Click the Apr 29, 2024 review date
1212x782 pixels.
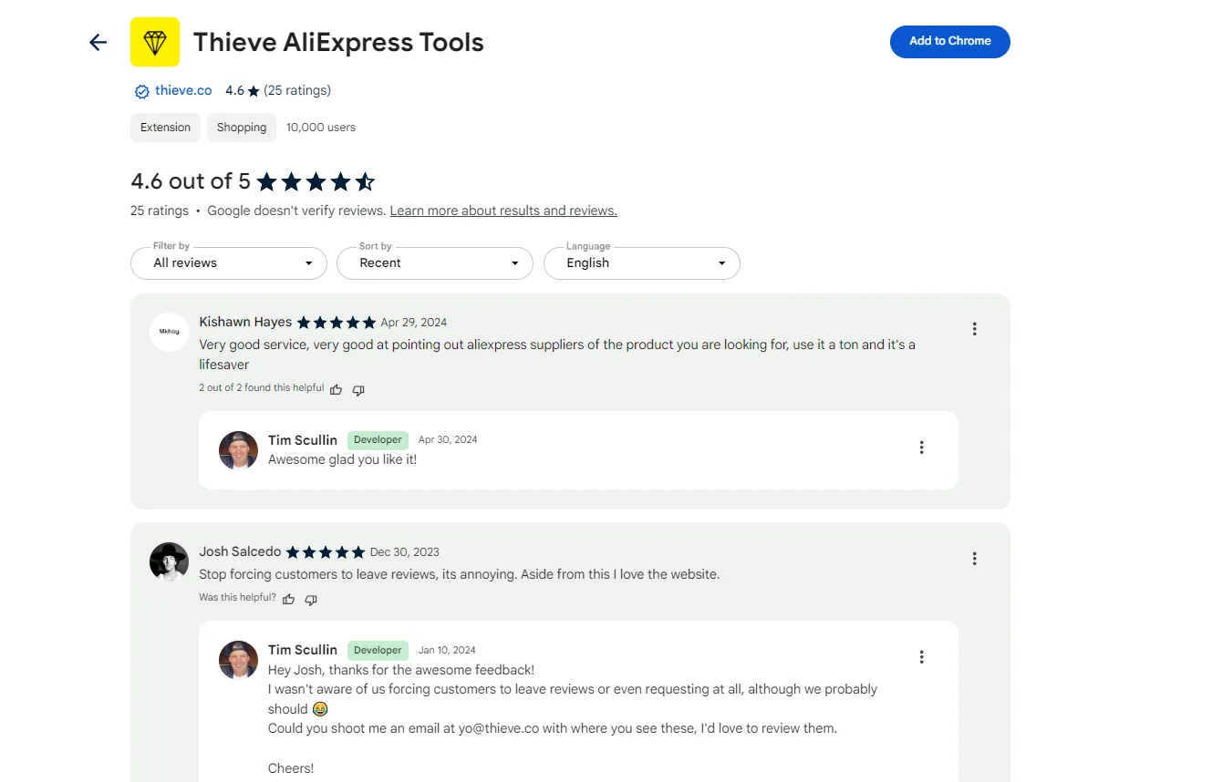point(414,323)
